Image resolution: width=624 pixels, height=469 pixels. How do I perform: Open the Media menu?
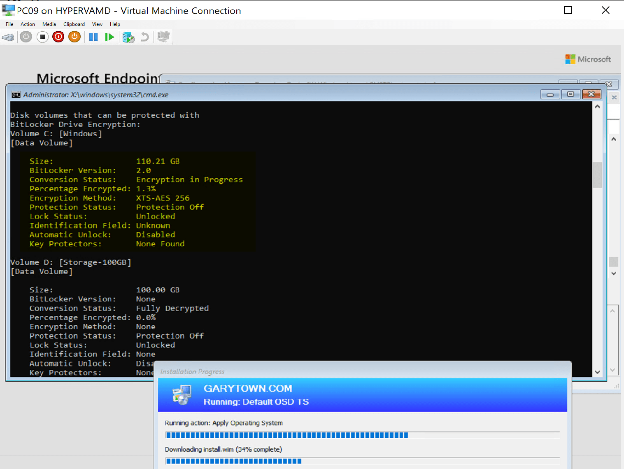pos(49,24)
